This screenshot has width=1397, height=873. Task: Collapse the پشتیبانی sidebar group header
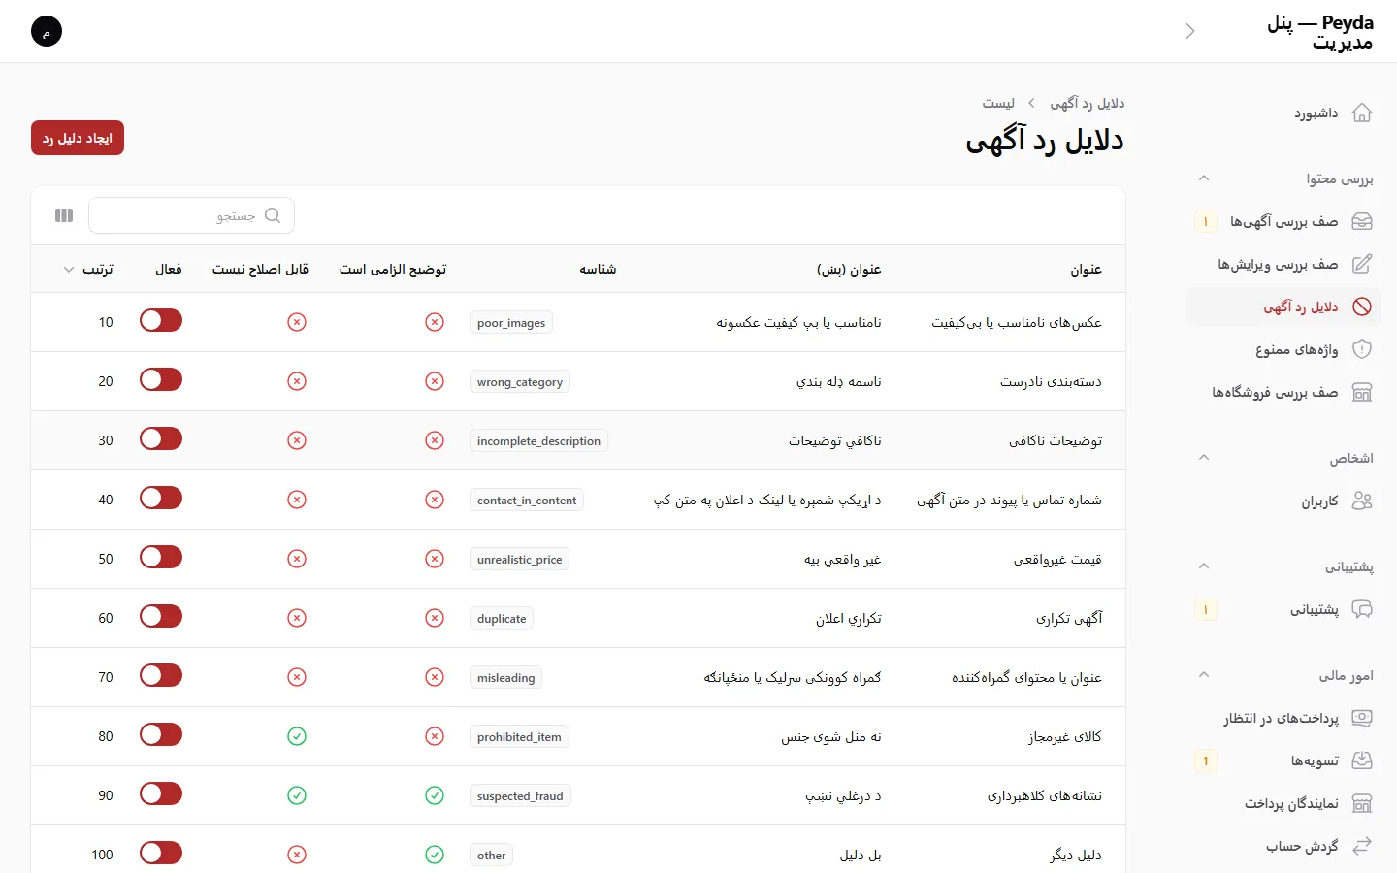tap(1204, 566)
